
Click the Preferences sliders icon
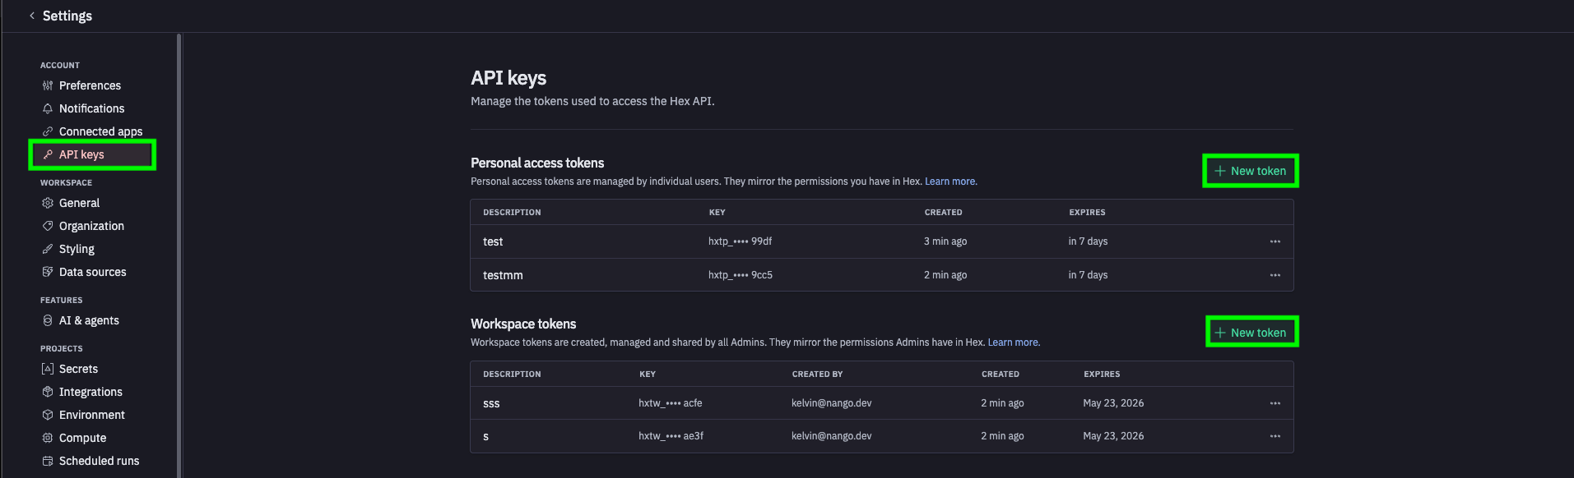click(48, 85)
